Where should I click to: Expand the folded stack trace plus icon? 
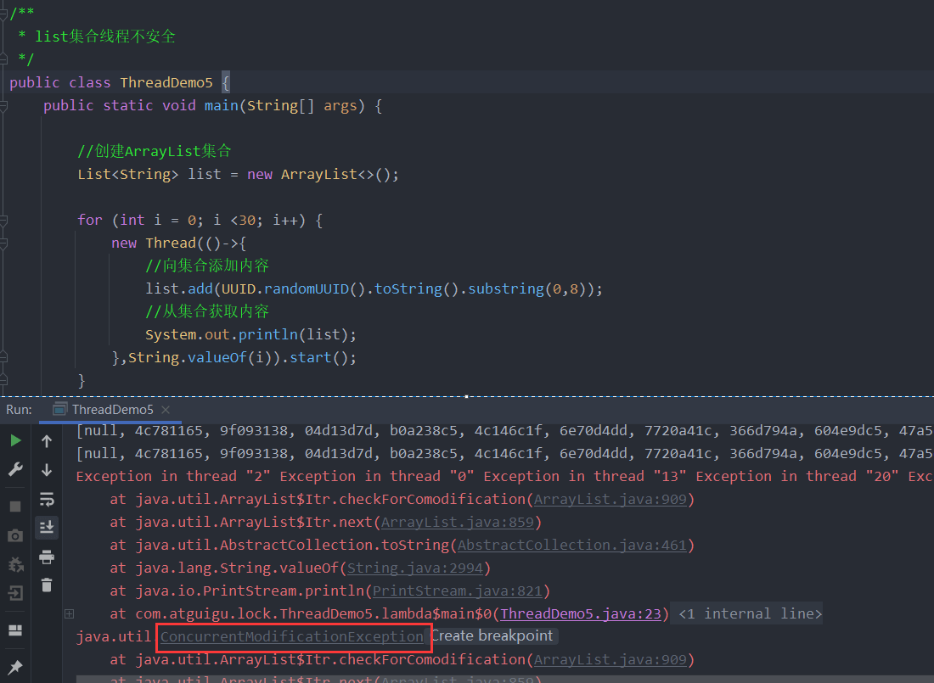pyautogui.click(x=69, y=614)
